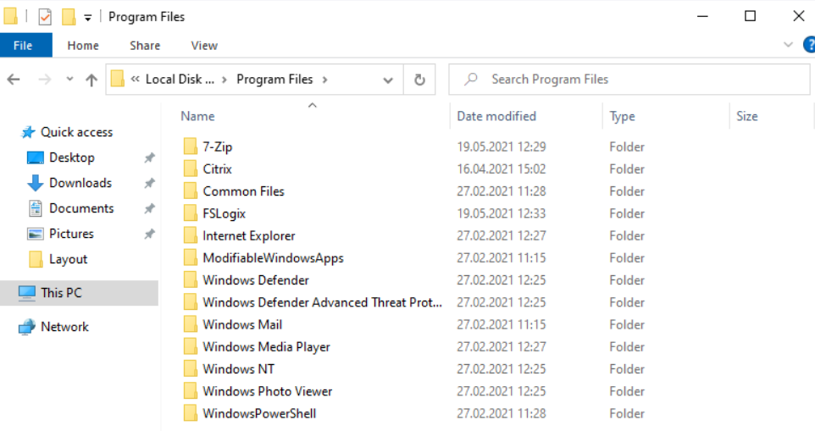Open Downloads in Quick access
Image resolution: width=815 pixels, height=431 pixels.
[80, 183]
